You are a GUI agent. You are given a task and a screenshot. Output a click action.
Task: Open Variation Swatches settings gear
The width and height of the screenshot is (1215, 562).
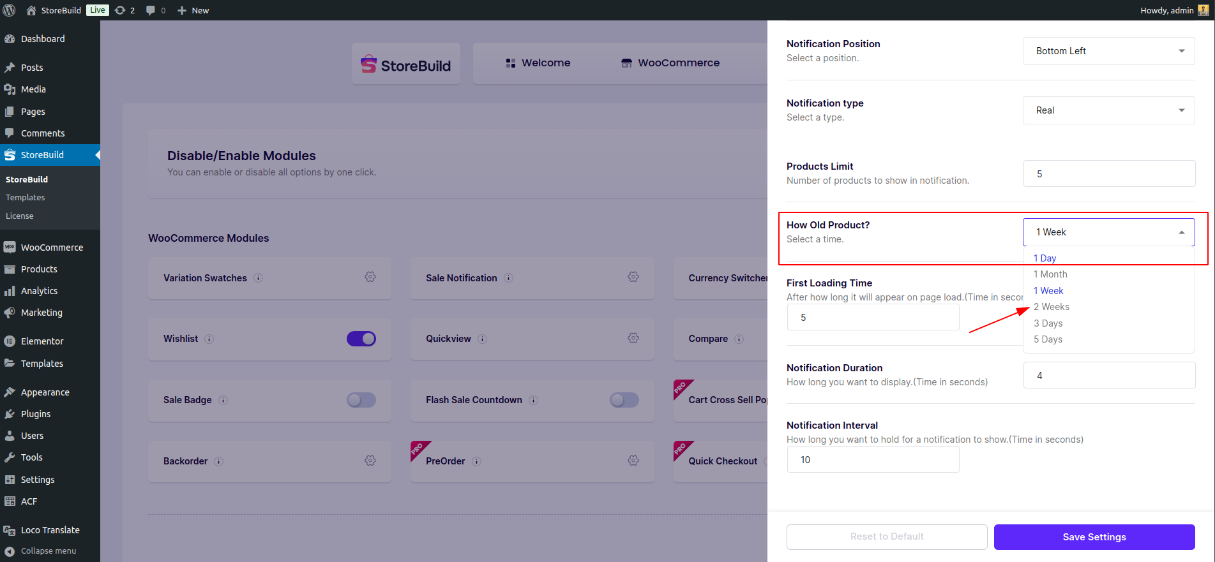(370, 277)
